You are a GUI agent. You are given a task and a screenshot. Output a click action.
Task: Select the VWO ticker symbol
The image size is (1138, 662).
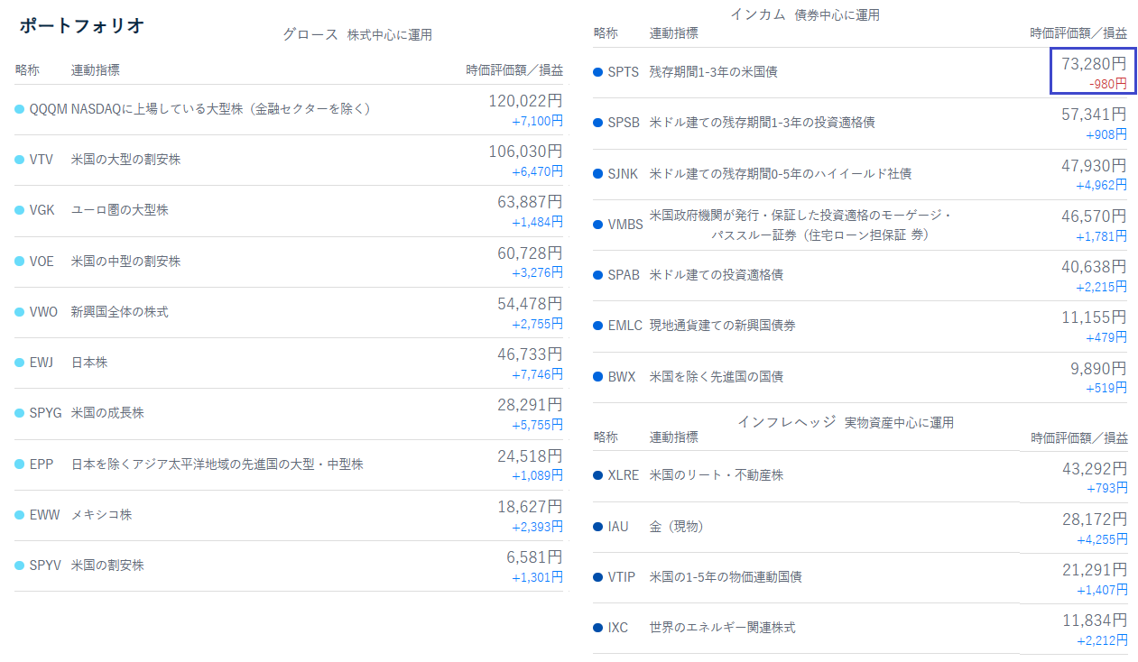43,312
